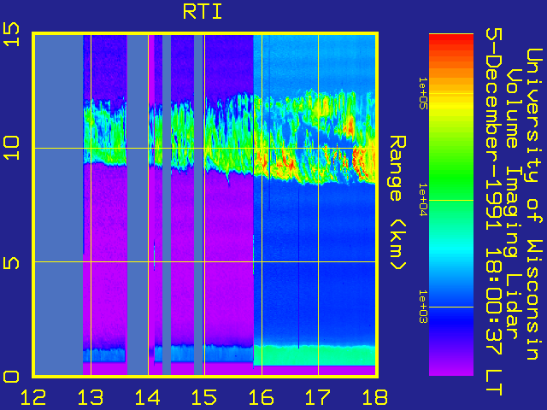Pick the green middle of color bar

point(451,181)
